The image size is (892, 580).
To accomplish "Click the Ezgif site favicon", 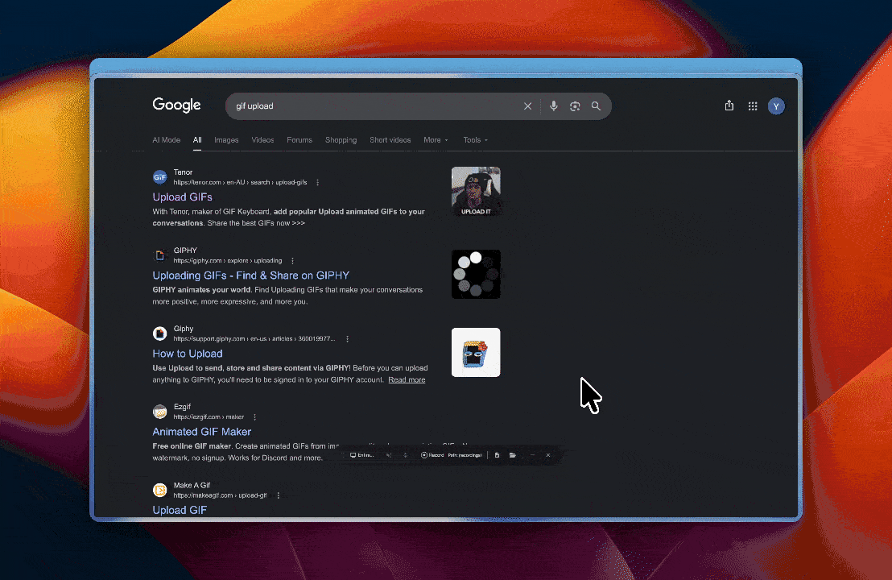I will (x=160, y=412).
